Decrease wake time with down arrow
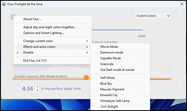This screenshot has height=111, width=187. point(37,91)
